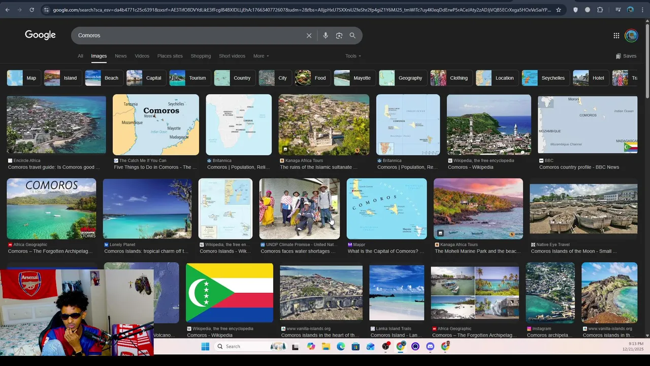Image resolution: width=650 pixels, height=366 pixels.
Task: Launch Microsoft Edge from the taskbar
Action: (x=341, y=347)
